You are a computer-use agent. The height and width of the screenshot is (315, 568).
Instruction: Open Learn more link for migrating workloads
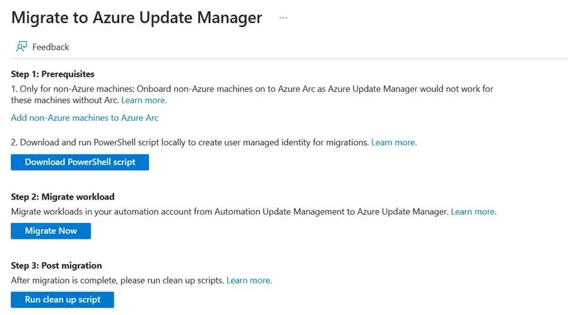(x=473, y=212)
